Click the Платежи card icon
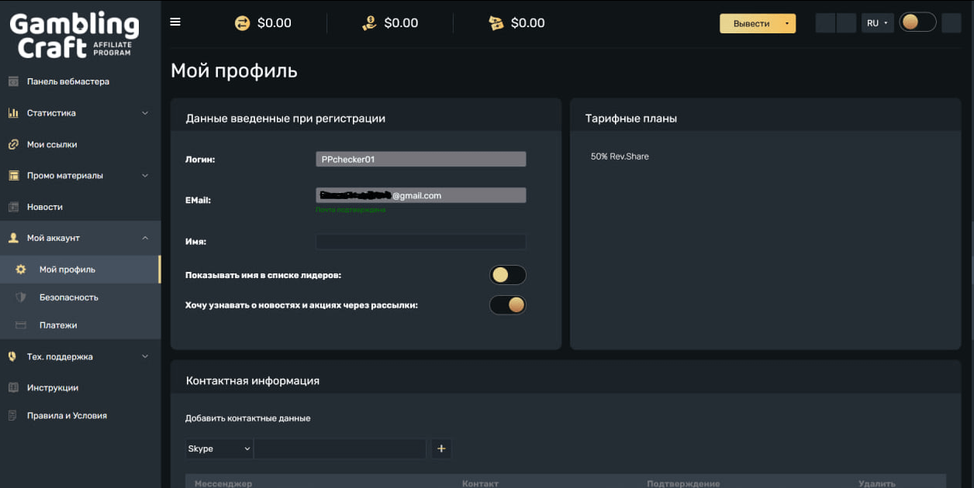This screenshot has height=488, width=974. [x=21, y=325]
